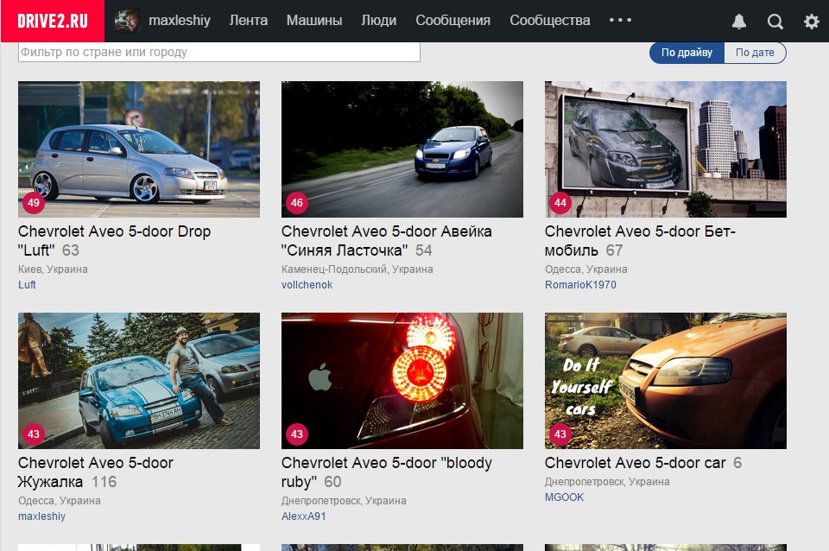Open Chevrolet Aveo 5-door Drop "Luft" title

(114, 241)
